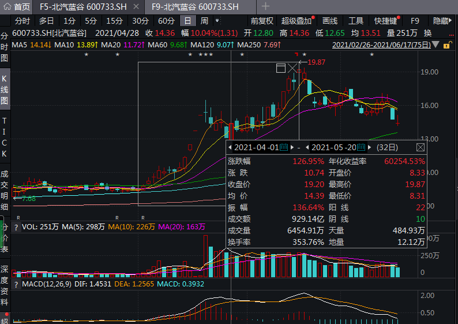This screenshot has height=324, width=458.
Task: Go to the 首页 home icon
Action: pyautogui.click(x=7, y=7)
